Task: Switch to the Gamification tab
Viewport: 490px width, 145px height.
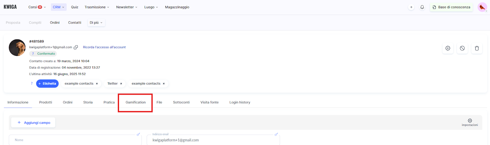Action: [135, 102]
